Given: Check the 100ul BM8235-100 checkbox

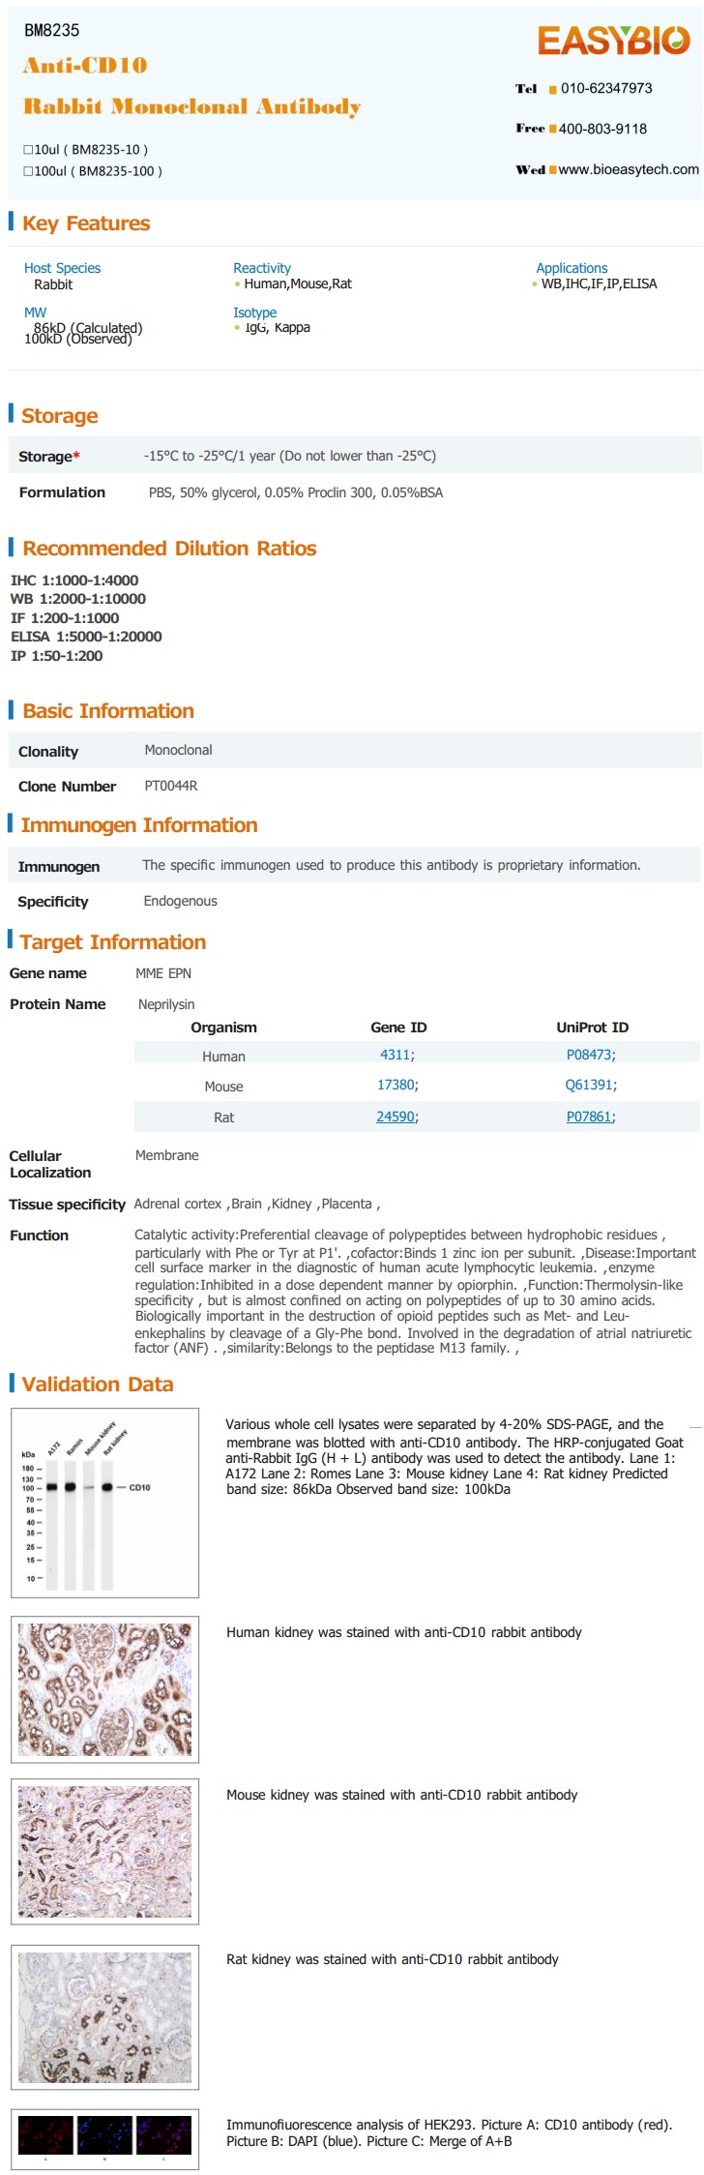Looking at the screenshot, I should pos(28,171).
